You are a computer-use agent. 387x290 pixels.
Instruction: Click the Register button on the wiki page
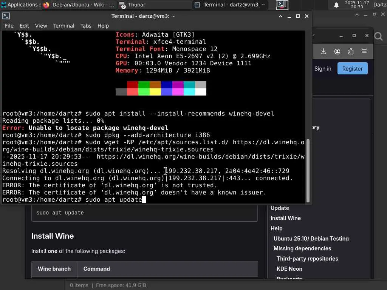point(353,69)
